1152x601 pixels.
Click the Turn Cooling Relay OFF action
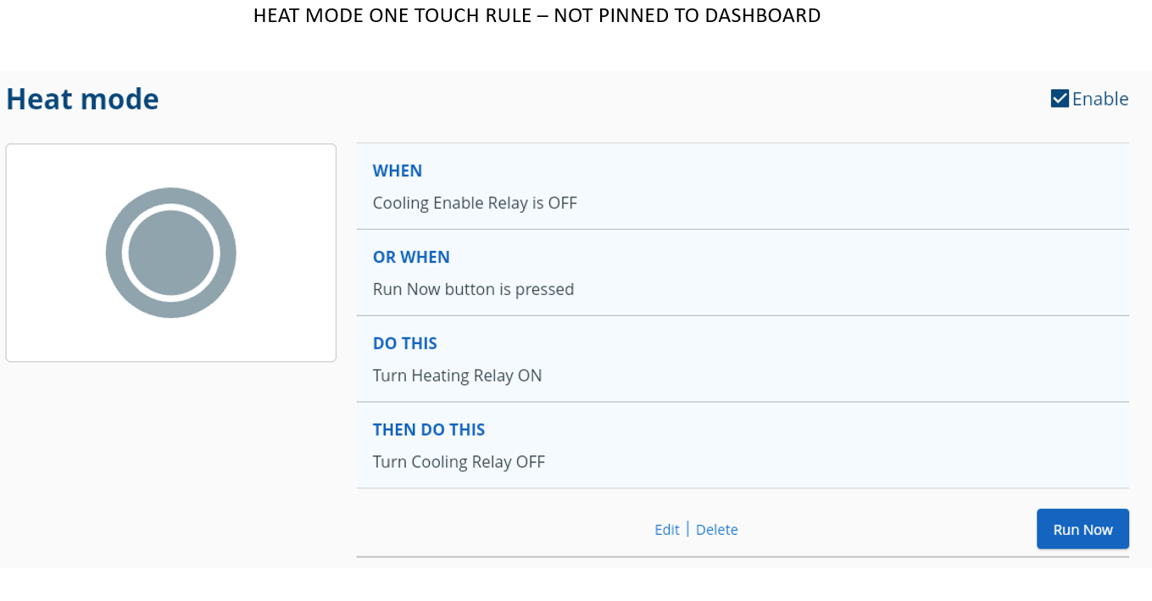[459, 462]
